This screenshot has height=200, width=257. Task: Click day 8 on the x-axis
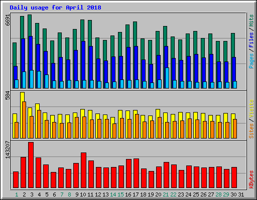[x=69, y=194]
